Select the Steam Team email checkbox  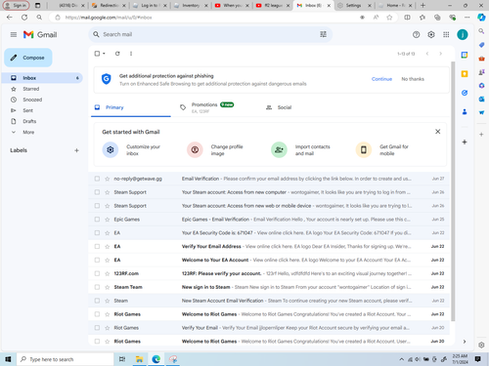pos(97,287)
